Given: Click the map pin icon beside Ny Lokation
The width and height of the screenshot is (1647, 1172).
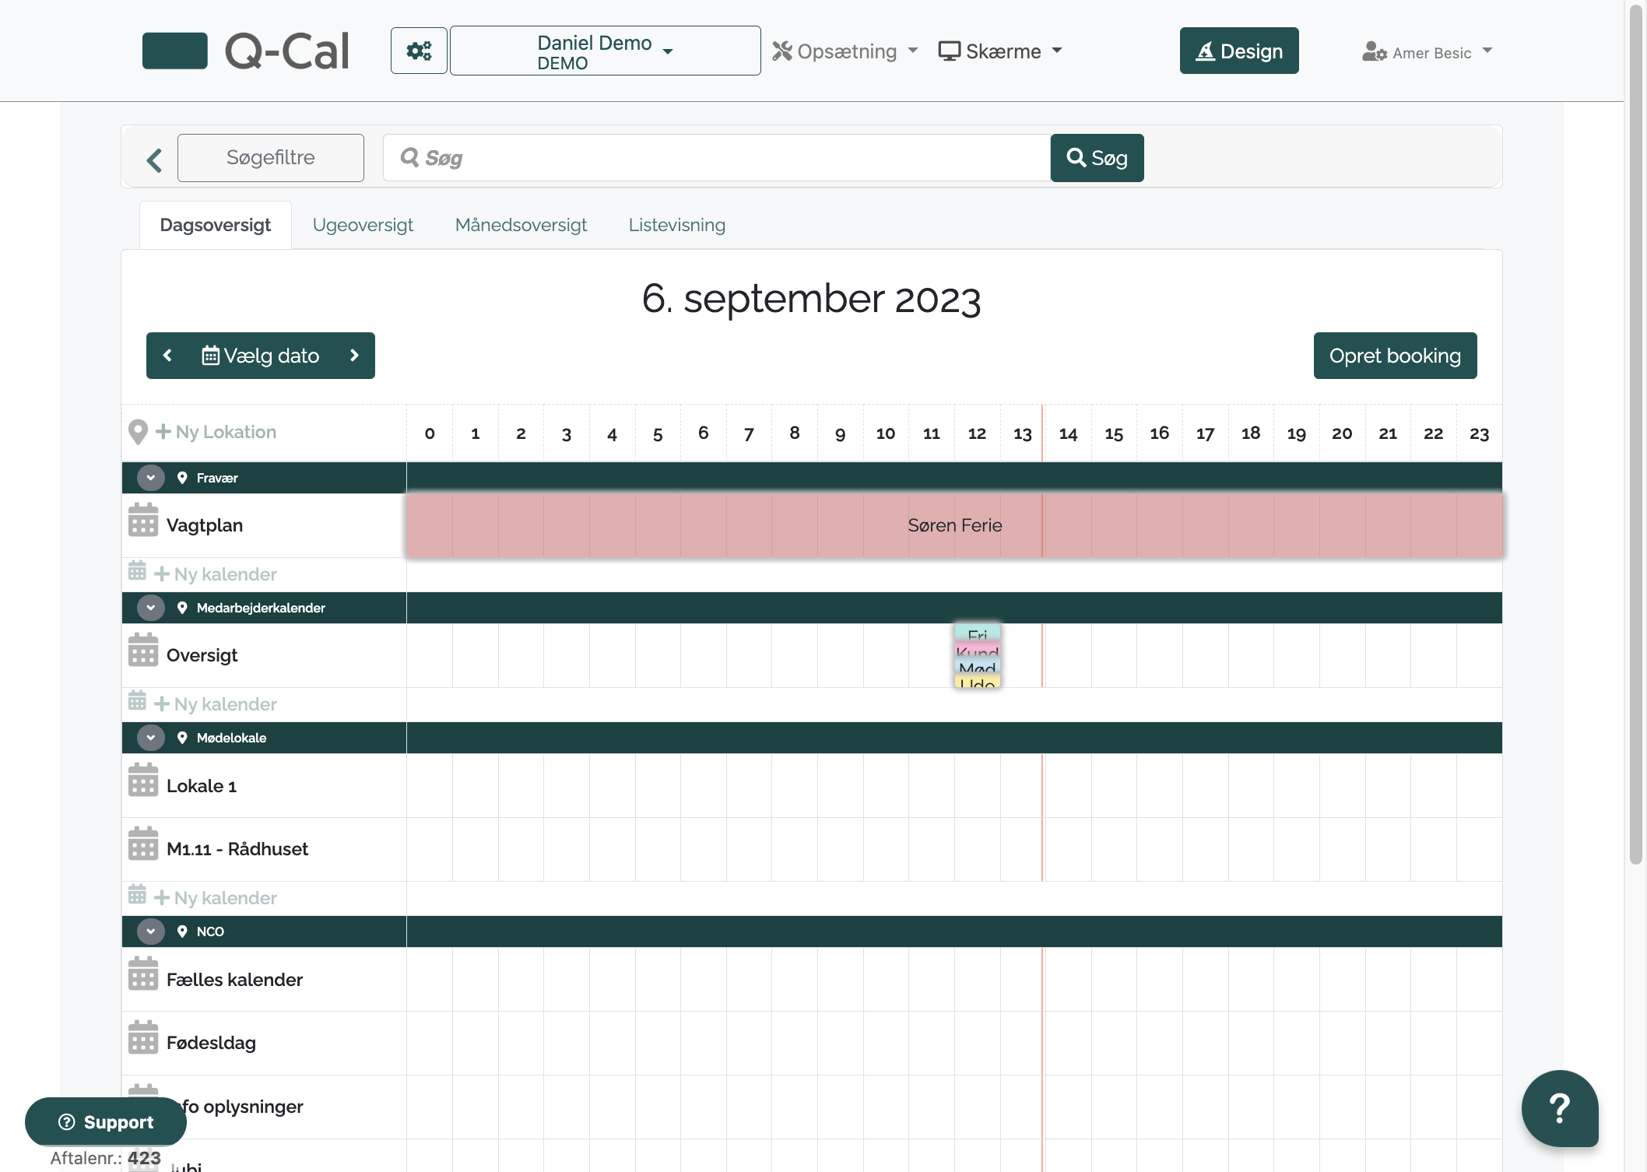Looking at the screenshot, I should click(x=138, y=432).
